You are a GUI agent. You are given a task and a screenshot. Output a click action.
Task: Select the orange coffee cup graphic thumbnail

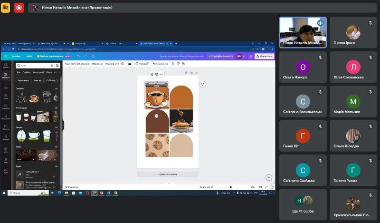(x=34, y=97)
